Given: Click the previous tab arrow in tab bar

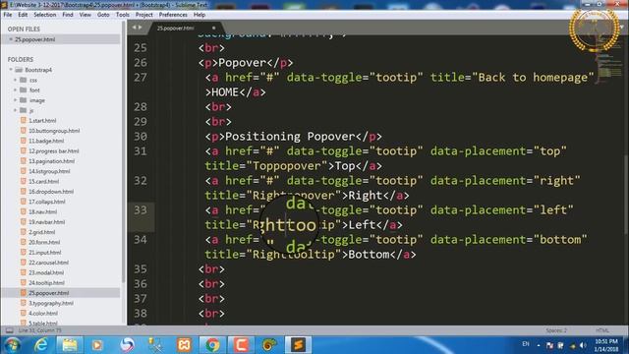Looking at the screenshot, I should tap(135, 28).
